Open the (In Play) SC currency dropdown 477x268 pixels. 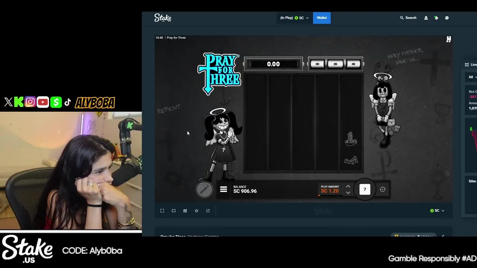pos(294,18)
